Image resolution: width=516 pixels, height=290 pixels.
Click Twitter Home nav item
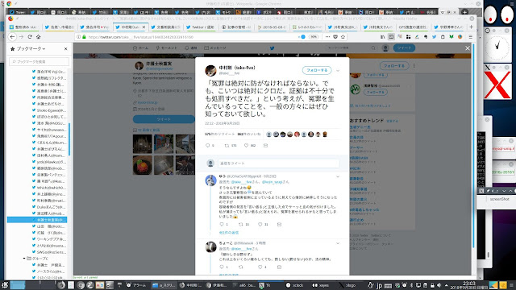pyautogui.click(x=141, y=48)
